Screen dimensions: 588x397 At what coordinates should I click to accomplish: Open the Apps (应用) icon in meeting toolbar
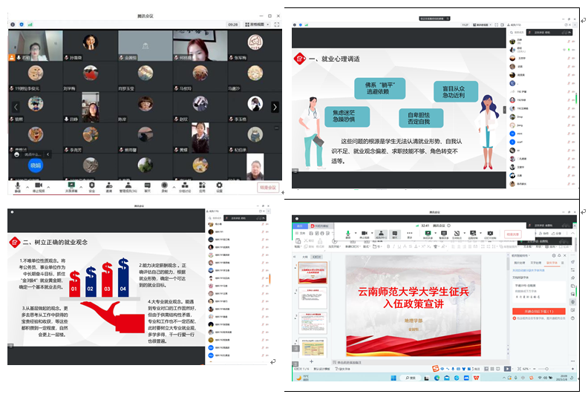[x=202, y=186]
